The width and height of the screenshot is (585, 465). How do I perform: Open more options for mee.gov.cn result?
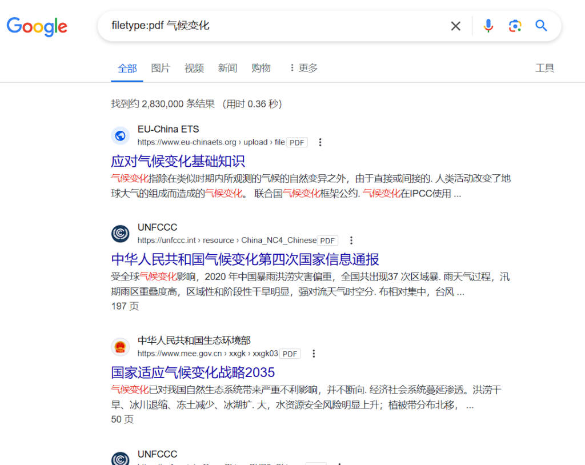click(x=314, y=354)
